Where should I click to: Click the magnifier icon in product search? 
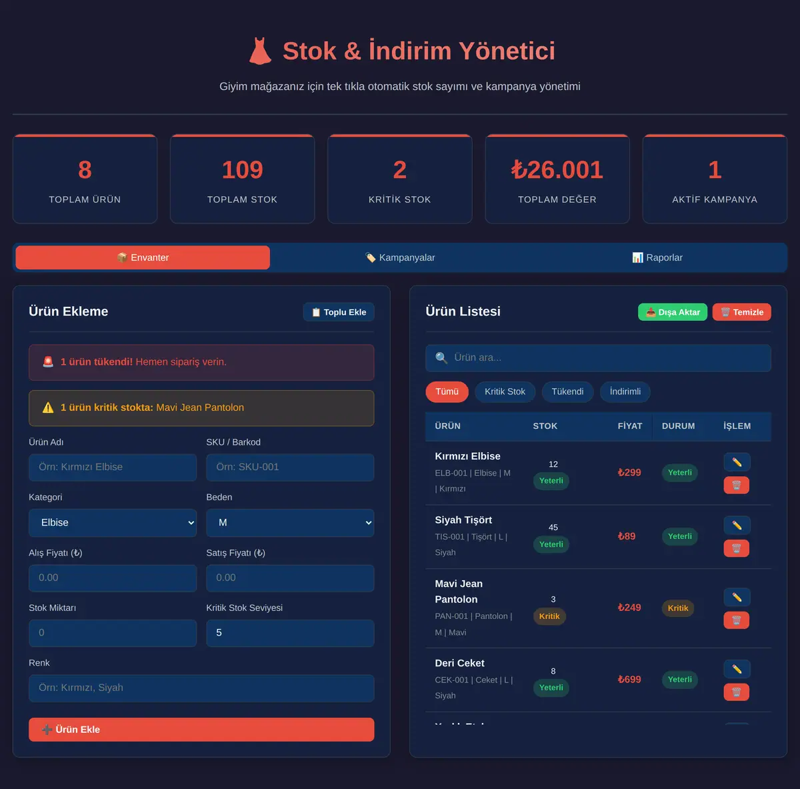pyautogui.click(x=441, y=358)
